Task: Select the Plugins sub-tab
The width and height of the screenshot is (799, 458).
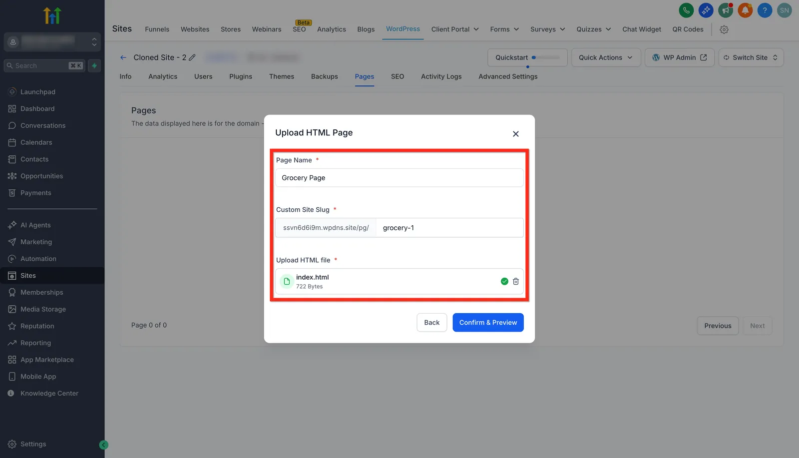Action: (241, 76)
